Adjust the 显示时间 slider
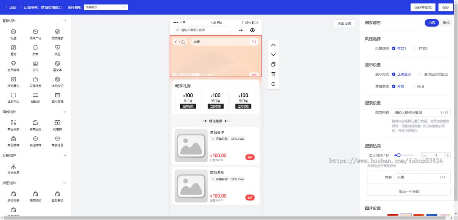 tap(404, 155)
